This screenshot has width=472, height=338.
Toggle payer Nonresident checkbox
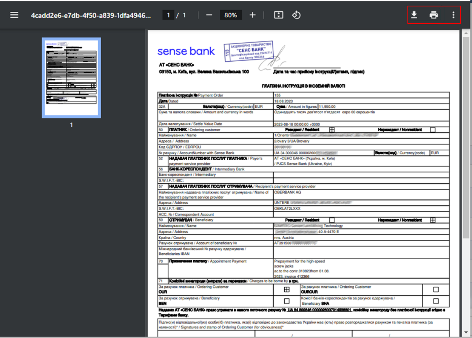[433, 129]
